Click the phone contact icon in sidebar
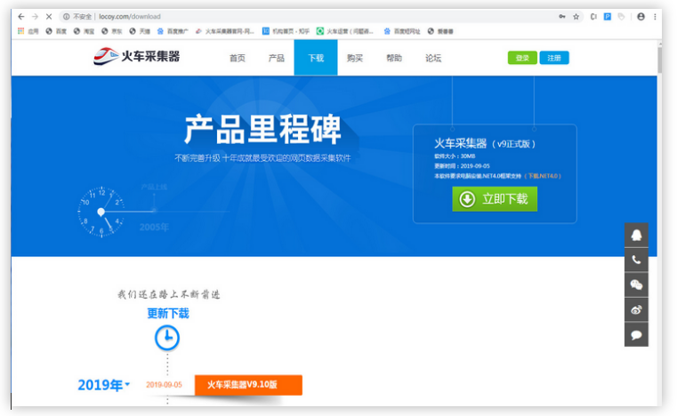 (x=636, y=260)
